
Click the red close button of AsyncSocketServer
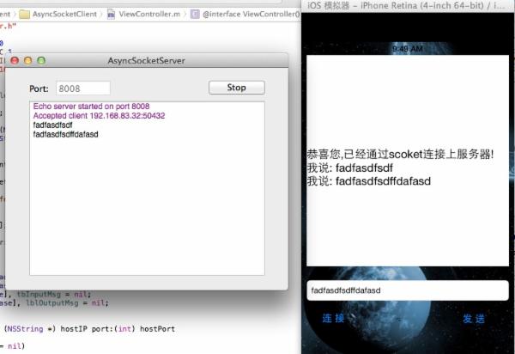15,61
